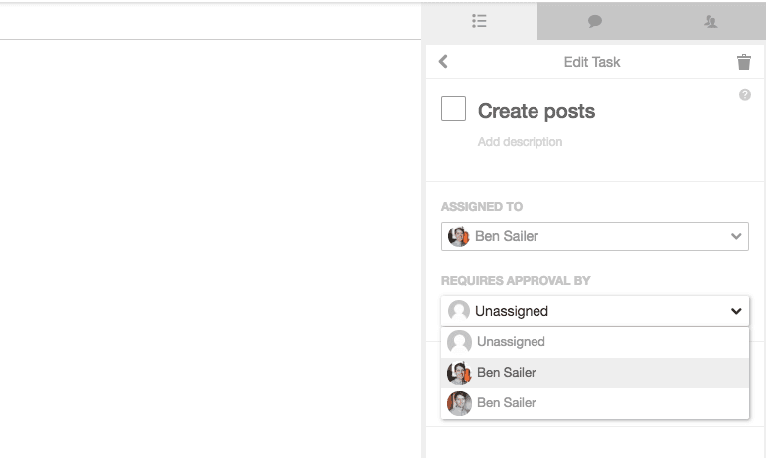Choose the highlighted Ben Sailer approver option
Image resolution: width=766 pixels, height=458 pixels.
[594, 373]
